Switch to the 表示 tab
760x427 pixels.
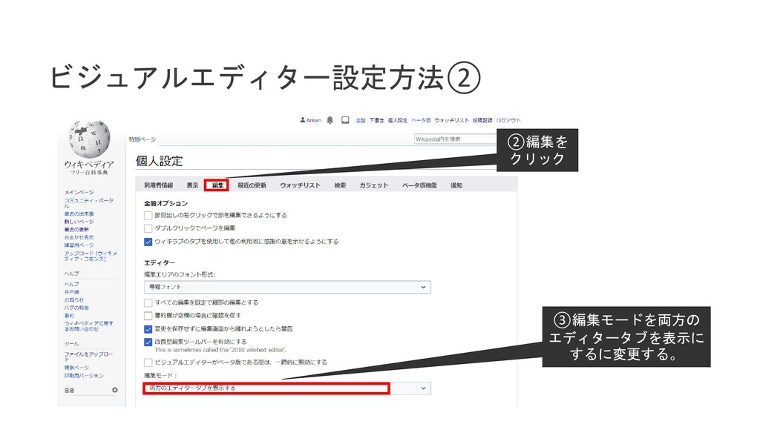coord(192,185)
